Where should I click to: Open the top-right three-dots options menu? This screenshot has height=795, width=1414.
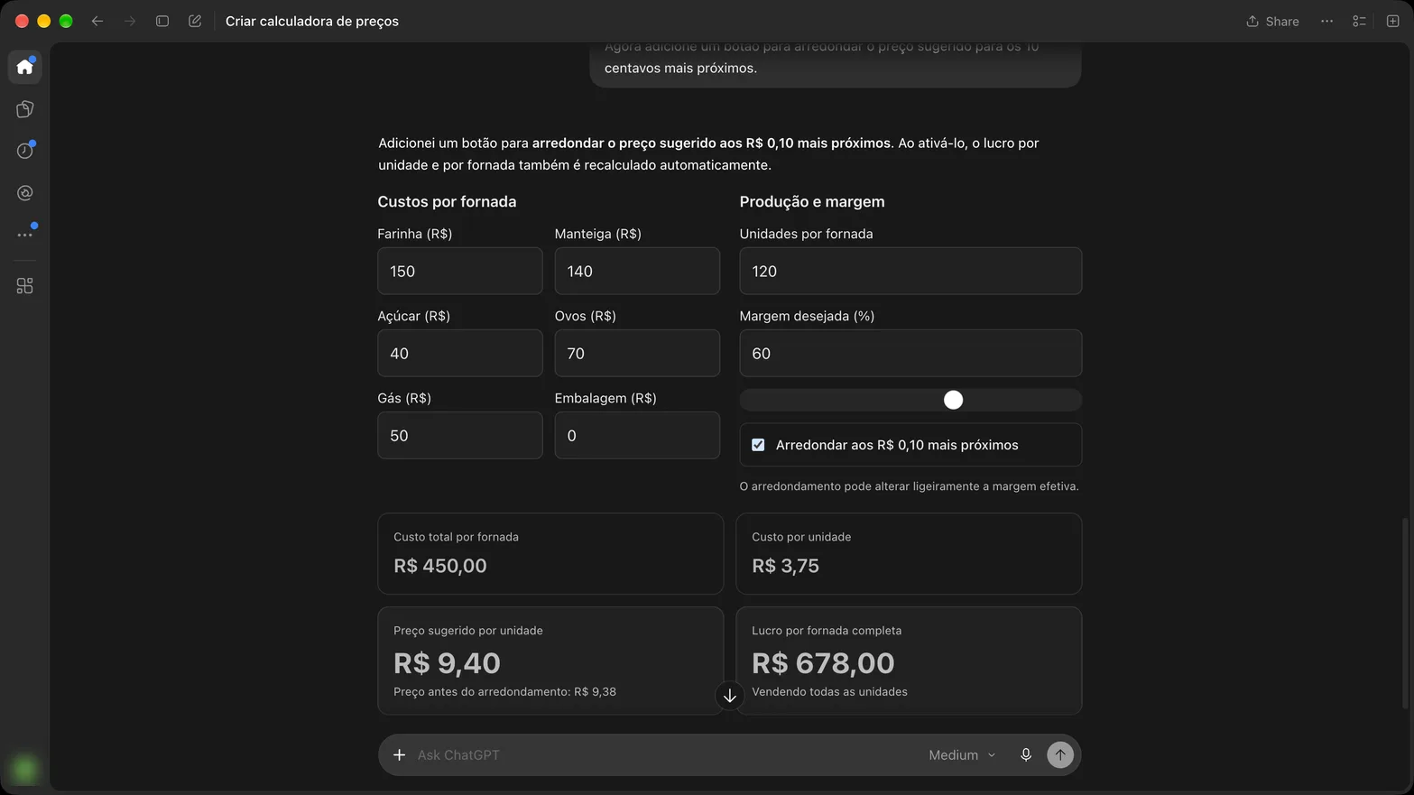click(x=1326, y=21)
